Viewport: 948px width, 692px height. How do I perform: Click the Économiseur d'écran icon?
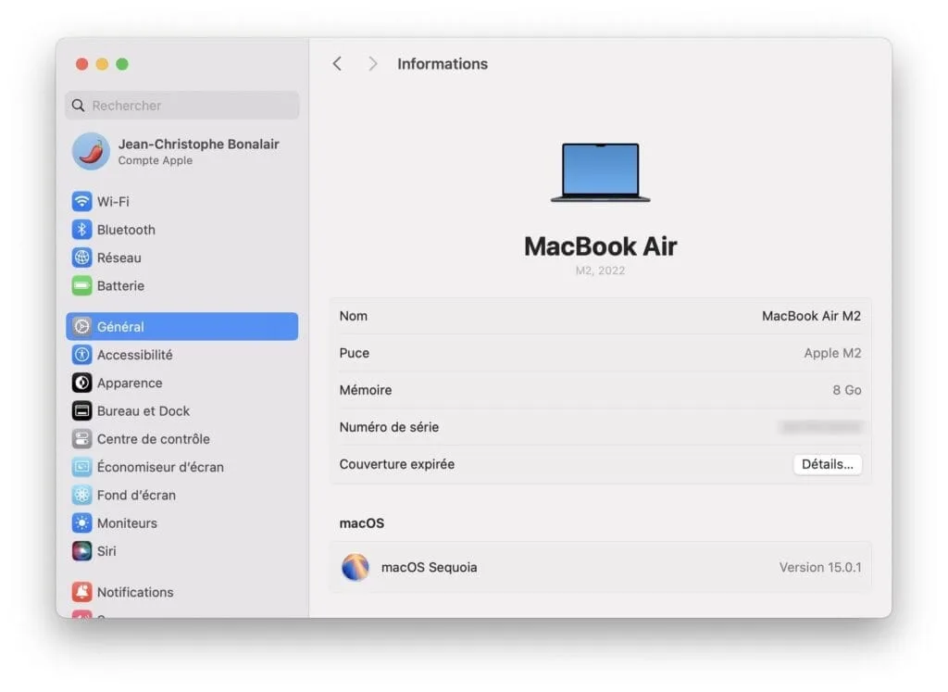[x=81, y=467]
